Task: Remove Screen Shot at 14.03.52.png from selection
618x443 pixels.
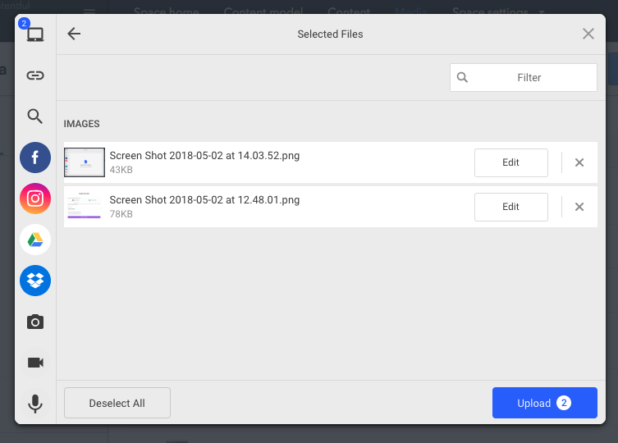Action: [579, 162]
